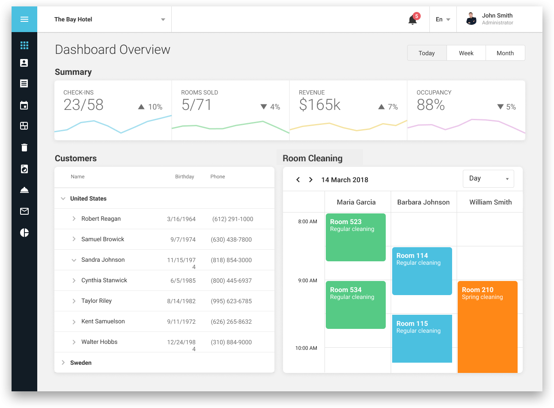Open the reports pie chart icon
Viewport: 554px width, 408px height.
pyautogui.click(x=24, y=233)
